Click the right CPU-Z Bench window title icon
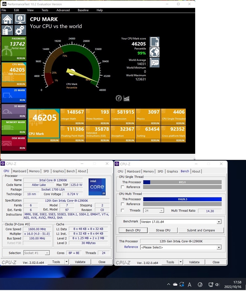This screenshot has height=291, width=246. (117, 164)
